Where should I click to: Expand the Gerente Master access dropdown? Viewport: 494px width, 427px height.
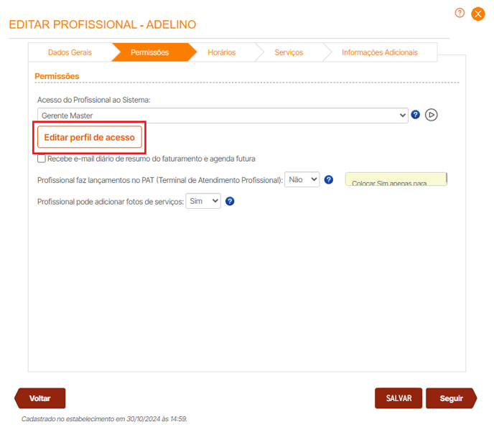pos(223,115)
